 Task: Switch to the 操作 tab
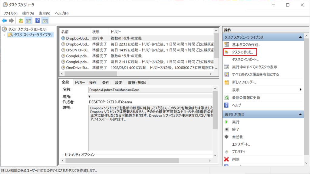pyautogui.click(x=93, y=83)
